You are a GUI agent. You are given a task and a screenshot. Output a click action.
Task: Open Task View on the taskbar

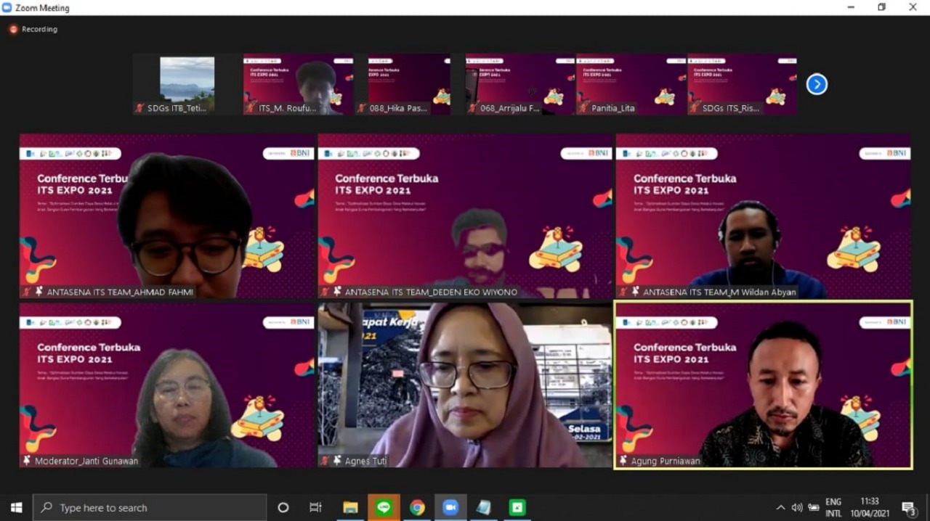point(315,507)
